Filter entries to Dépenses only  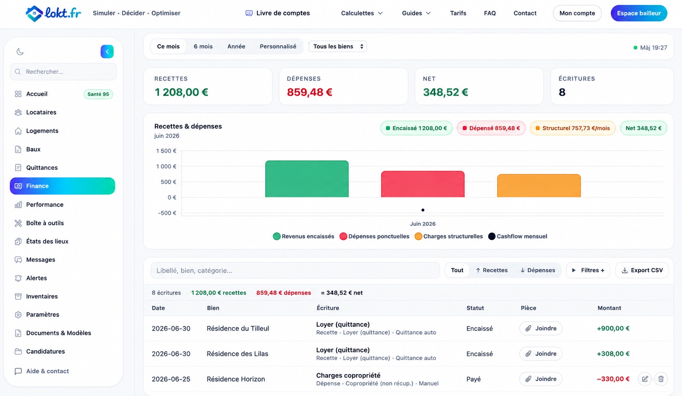537,270
